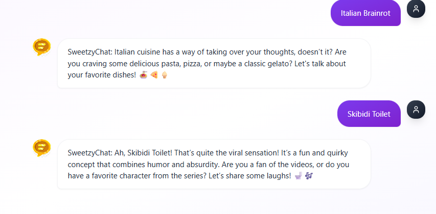Click the user avatar beside Italian Brainrot message

[416, 9]
